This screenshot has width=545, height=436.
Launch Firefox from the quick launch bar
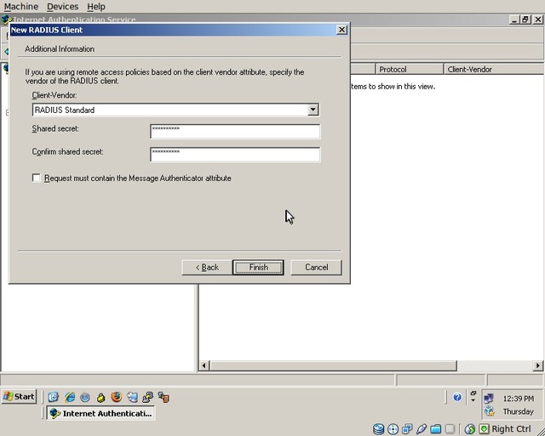116,397
